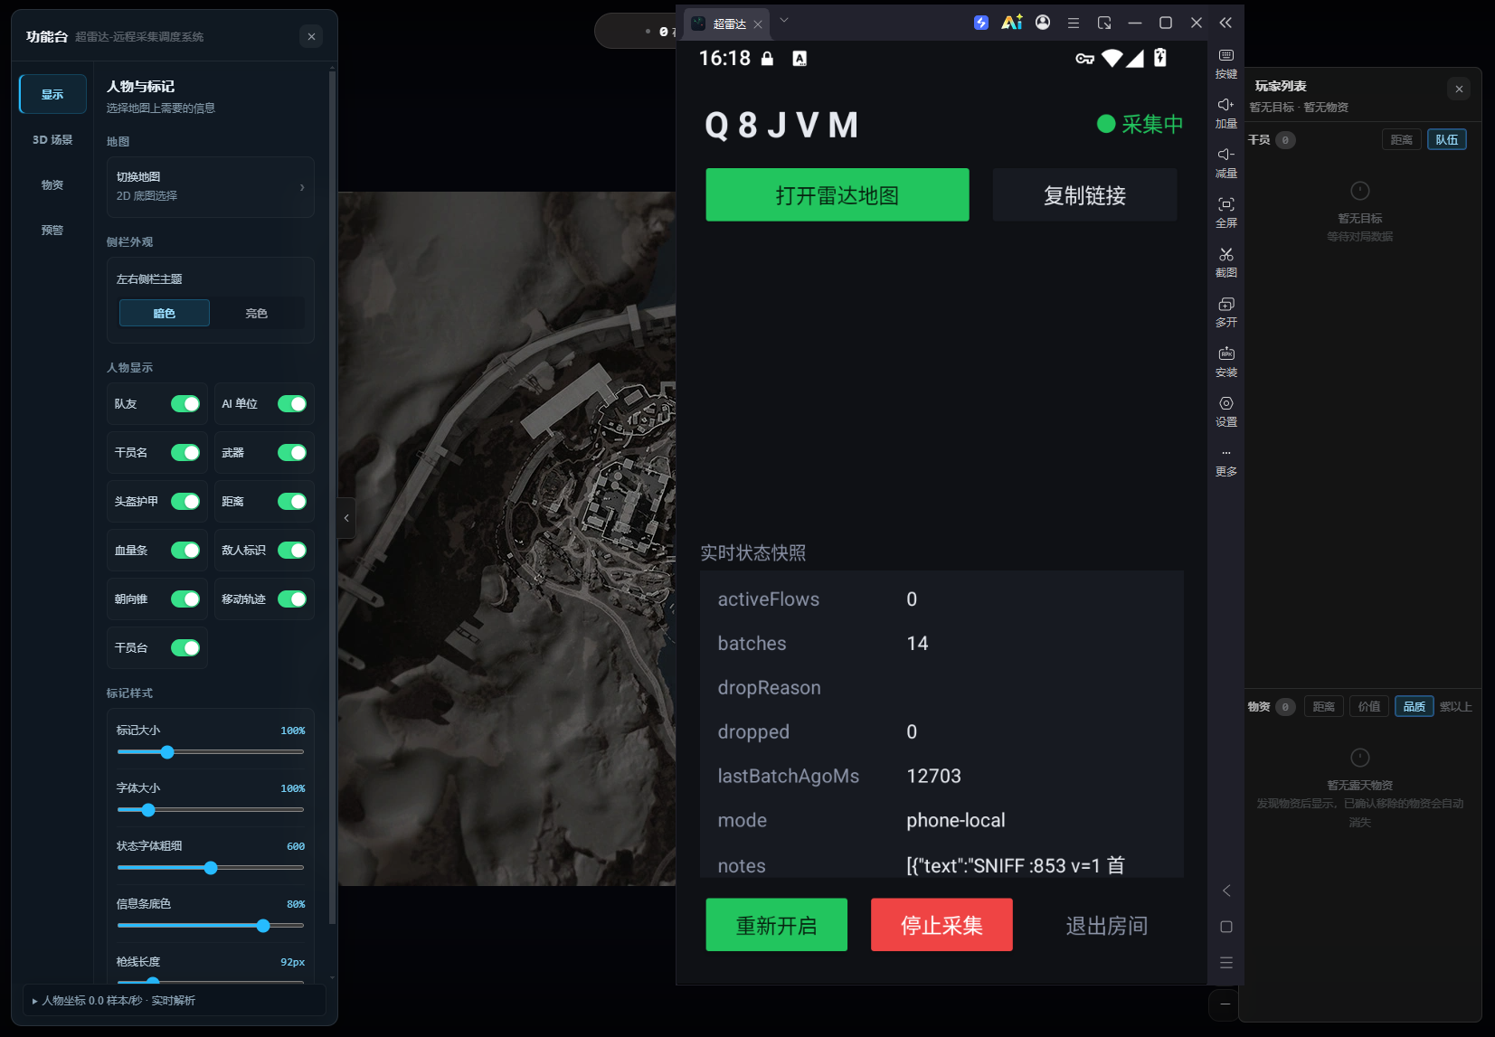The width and height of the screenshot is (1495, 1037).
Task: Toggle the 队友 teammates switch
Action: (x=185, y=404)
